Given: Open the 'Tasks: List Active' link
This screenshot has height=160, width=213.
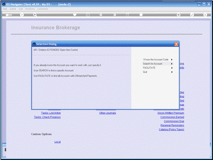Looking at the screenshot, I should (x=51, y=113).
